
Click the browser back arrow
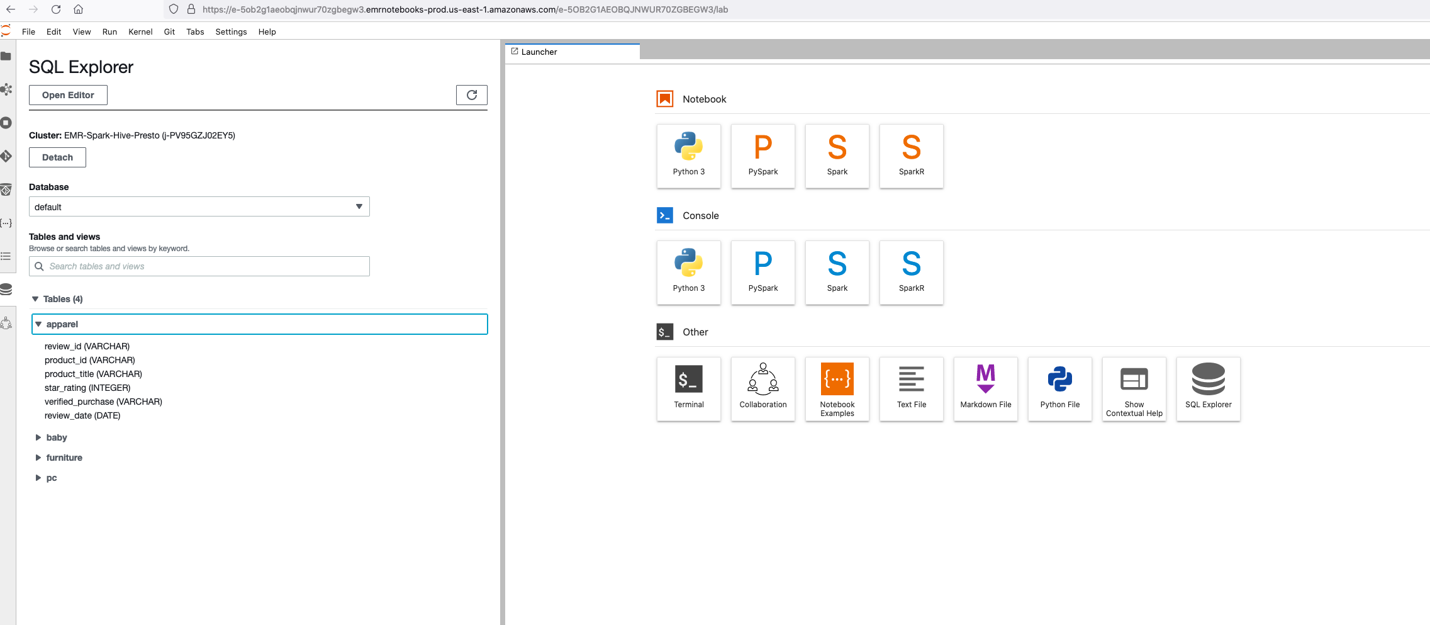coord(11,9)
